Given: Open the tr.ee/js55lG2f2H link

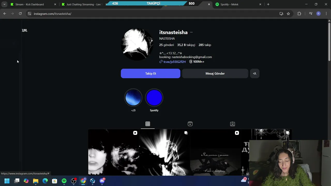Looking at the screenshot, I should point(175,62).
